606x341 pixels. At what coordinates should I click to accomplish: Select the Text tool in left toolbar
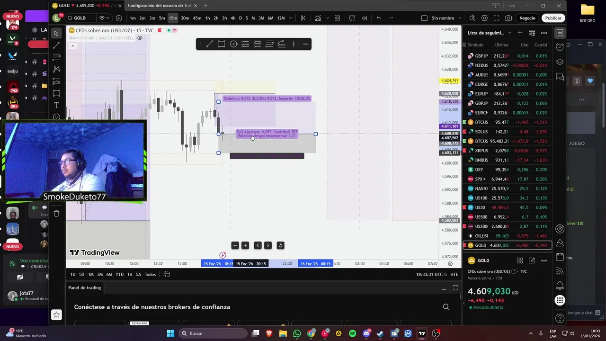56,105
